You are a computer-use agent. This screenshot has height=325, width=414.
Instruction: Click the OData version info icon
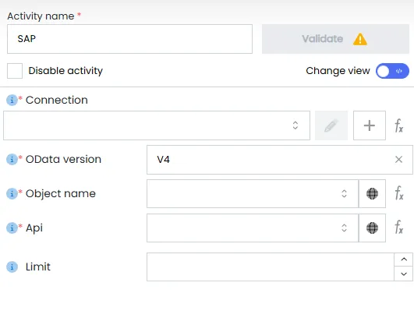[12, 159]
